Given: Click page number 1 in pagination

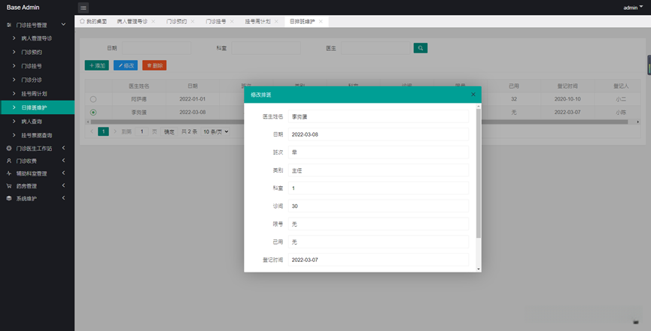Looking at the screenshot, I should point(103,131).
